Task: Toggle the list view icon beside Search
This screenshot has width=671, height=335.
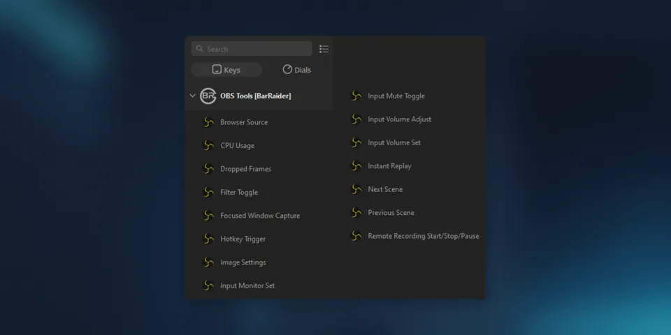Action: (324, 49)
